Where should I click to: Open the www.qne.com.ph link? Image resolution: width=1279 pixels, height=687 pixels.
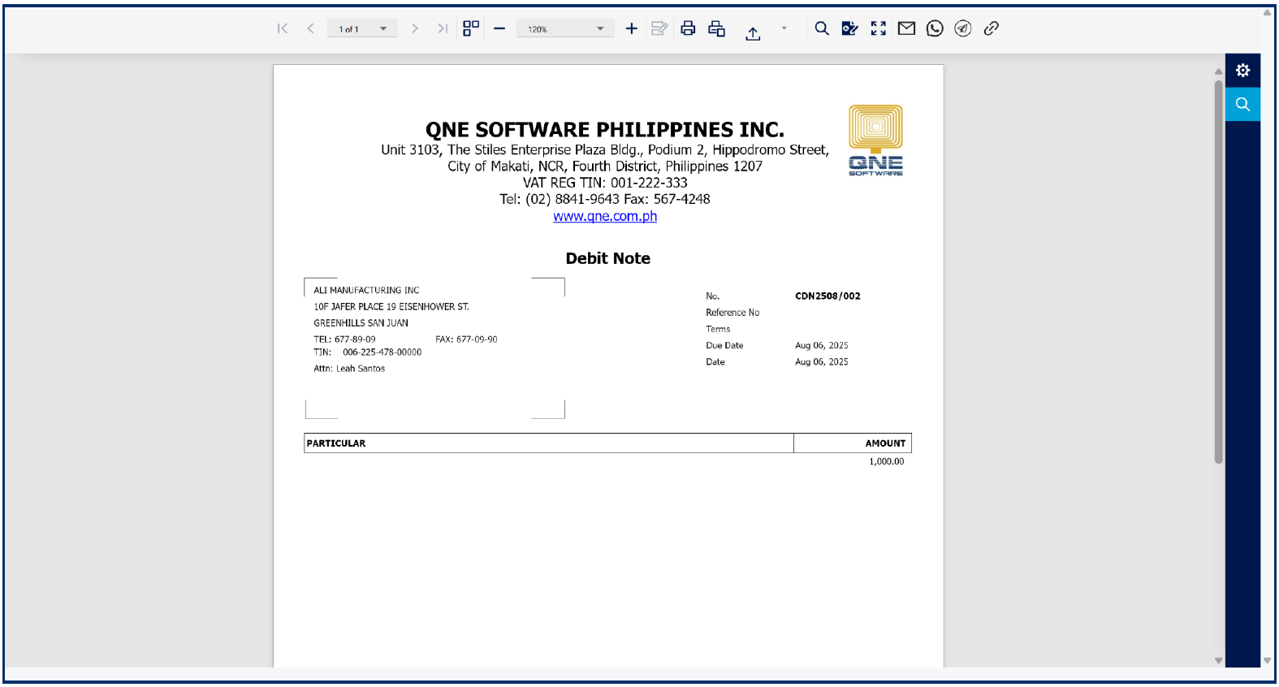point(605,216)
